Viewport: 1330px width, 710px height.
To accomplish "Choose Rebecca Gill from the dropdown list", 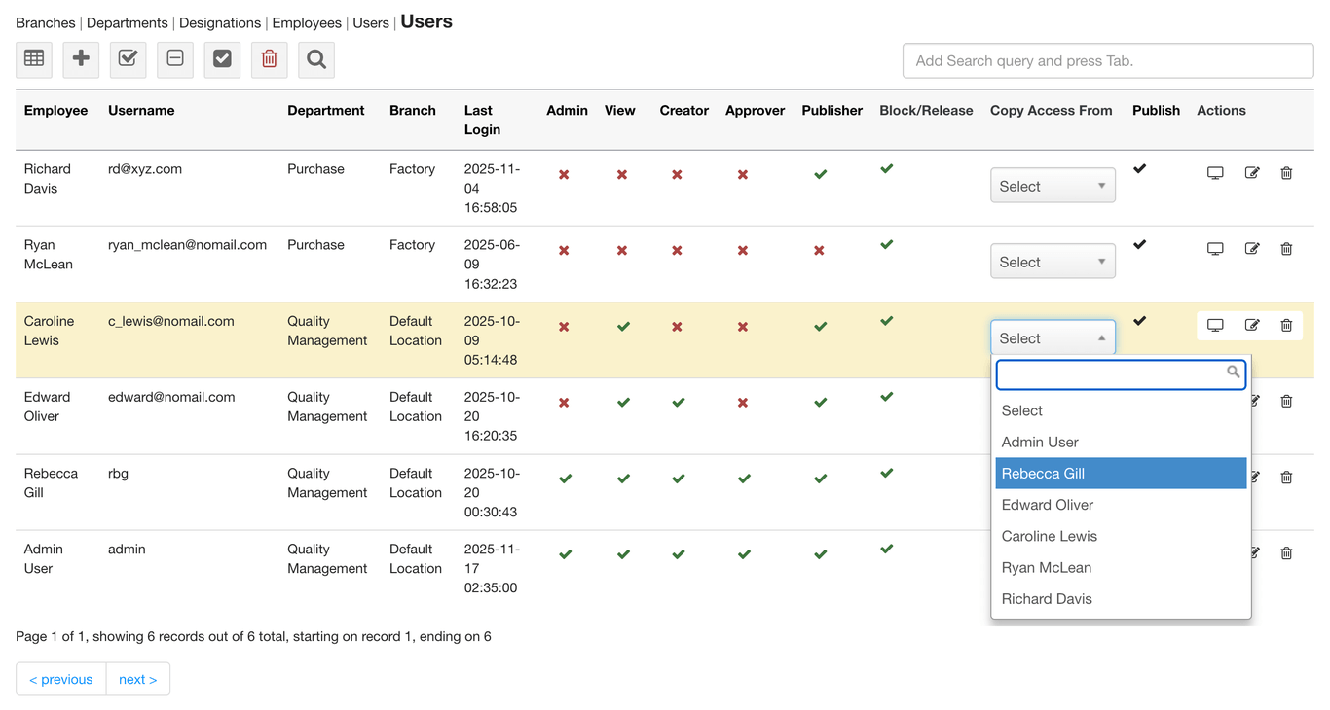I will (x=1121, y=474).
